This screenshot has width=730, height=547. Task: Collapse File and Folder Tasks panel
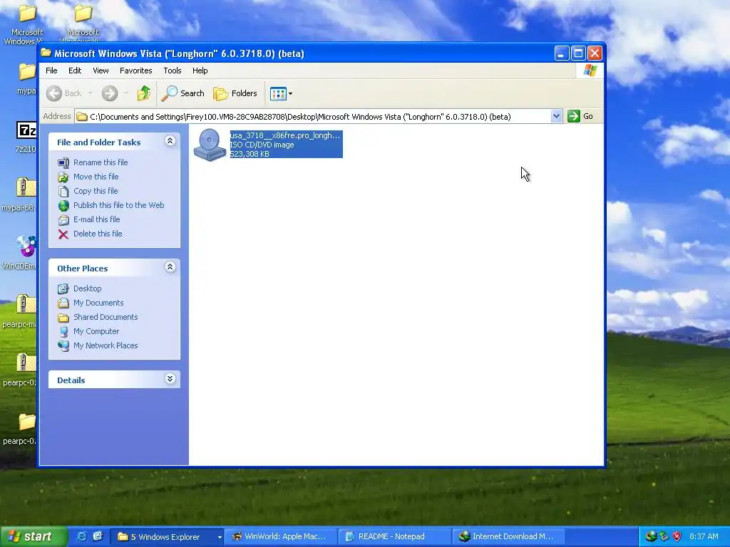click(170, 140)
